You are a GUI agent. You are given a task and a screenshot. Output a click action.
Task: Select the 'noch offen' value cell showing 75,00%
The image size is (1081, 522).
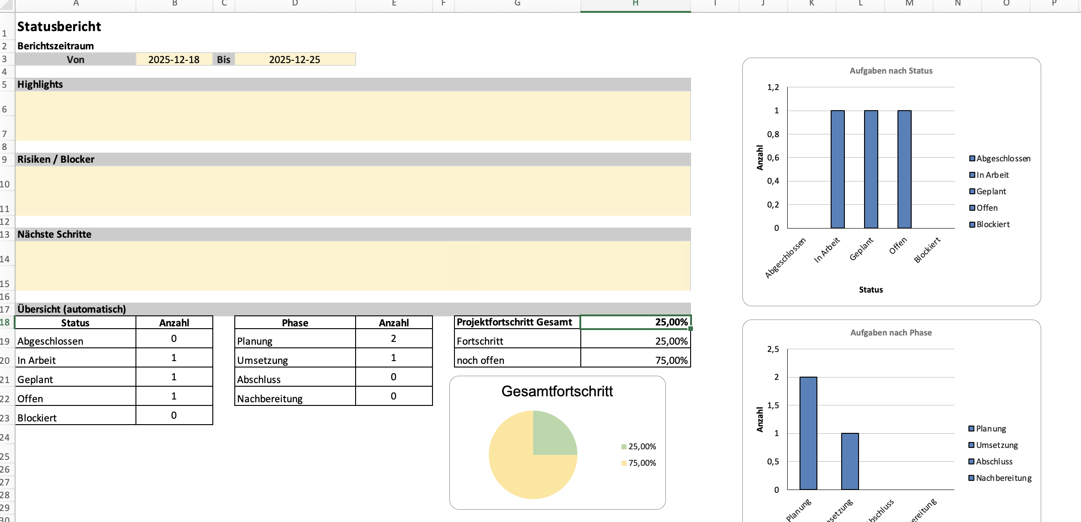tap(635, 360)
